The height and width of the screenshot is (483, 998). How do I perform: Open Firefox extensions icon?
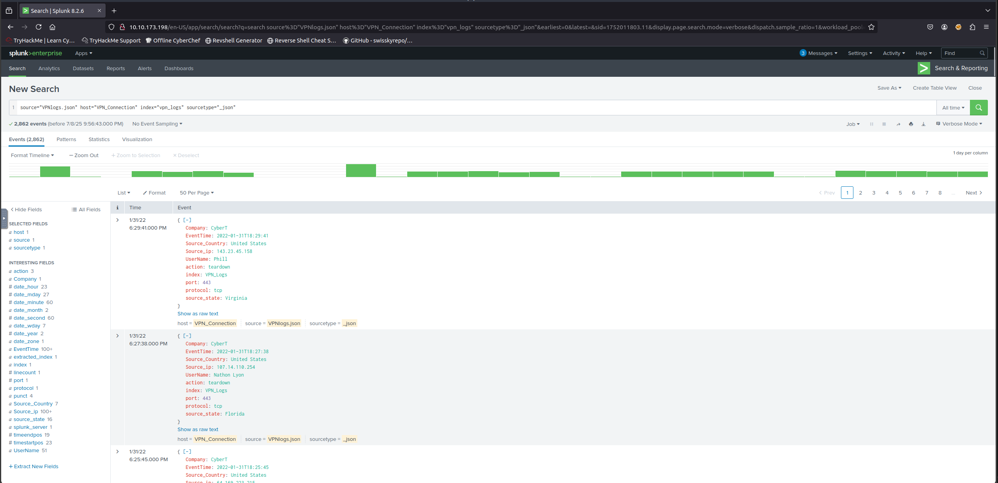[972, 27]
